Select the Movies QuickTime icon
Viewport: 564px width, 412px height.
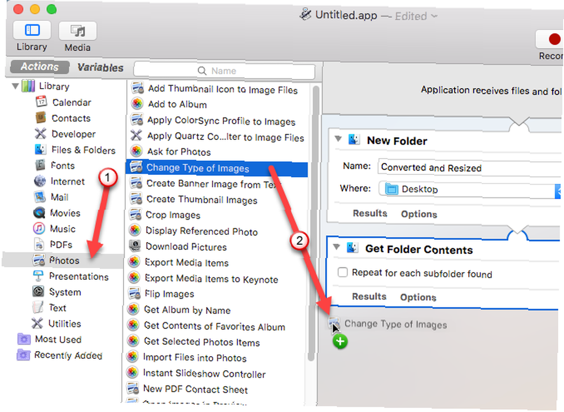(x=39, y=213)
